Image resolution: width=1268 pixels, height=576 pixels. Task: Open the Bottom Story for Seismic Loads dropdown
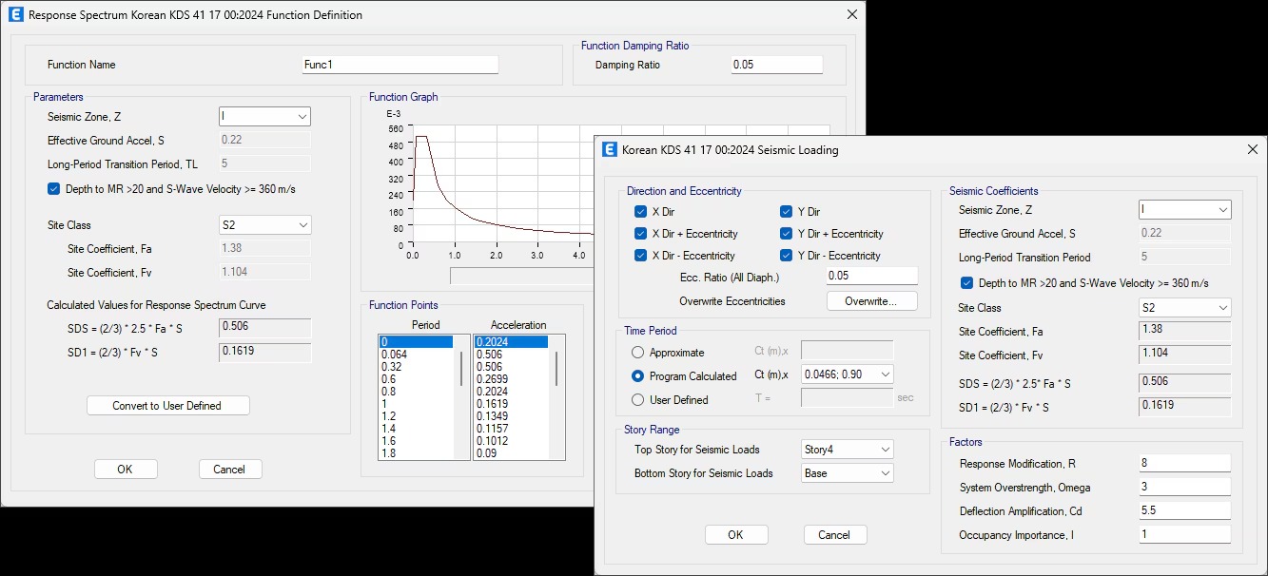click(848, 473)
